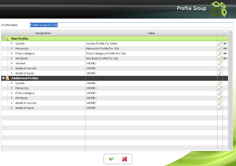The image size is (236, 166).
Task: Edit the Hierarchy Profile For USA value
Action: 220,48
